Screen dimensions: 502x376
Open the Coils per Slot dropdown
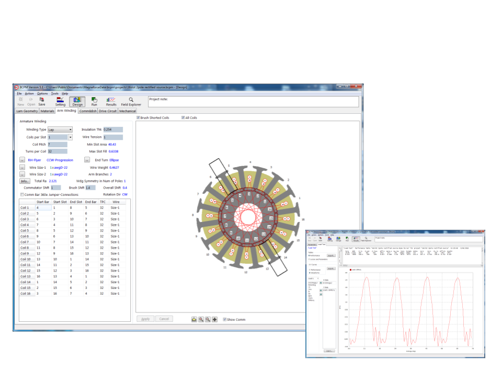pos(71,137)
